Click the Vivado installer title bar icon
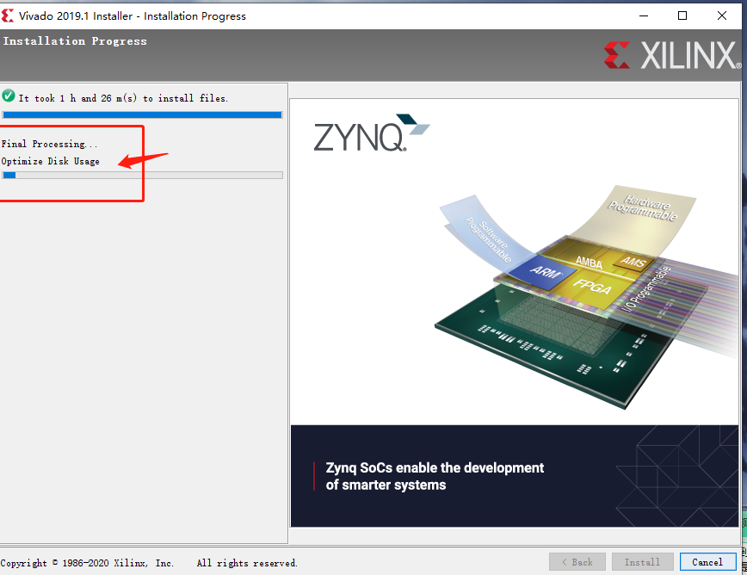 [8, 15]
